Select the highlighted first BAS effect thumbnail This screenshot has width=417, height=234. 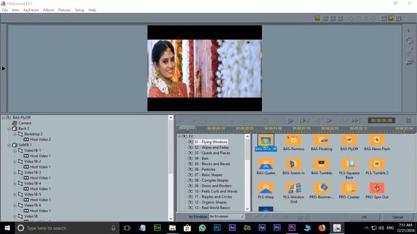click(266, 140)
